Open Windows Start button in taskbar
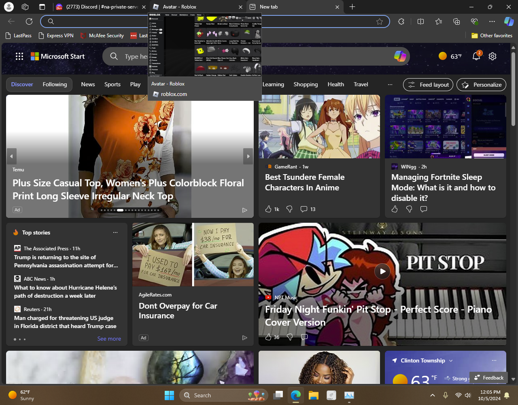 (169, 395)
